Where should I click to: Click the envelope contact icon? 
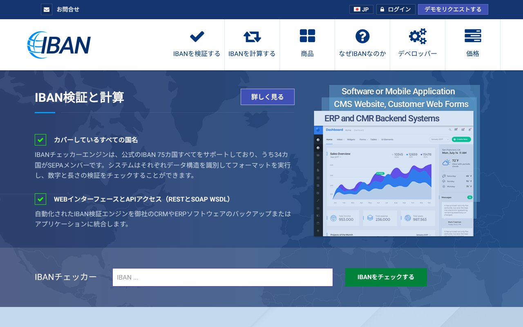[46, 9]
